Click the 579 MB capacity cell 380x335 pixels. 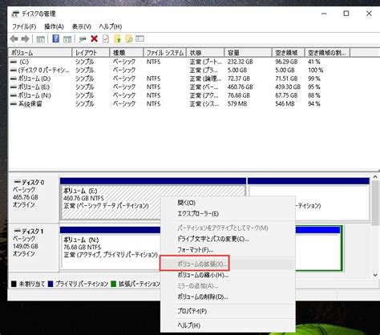pyautogui.click(x=237, y=104)
